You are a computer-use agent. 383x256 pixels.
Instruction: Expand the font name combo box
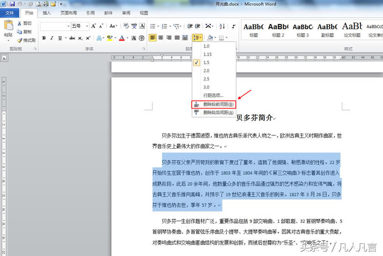click(x=68, y=26)
